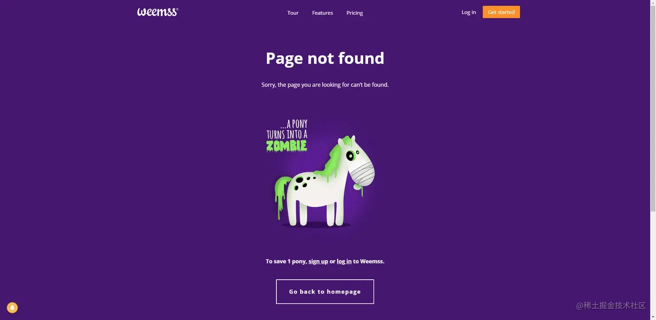Image resolution: width=656 pixels, height=320 pixels.
Task: Click the Page not found heading
Action: point(325,58)
